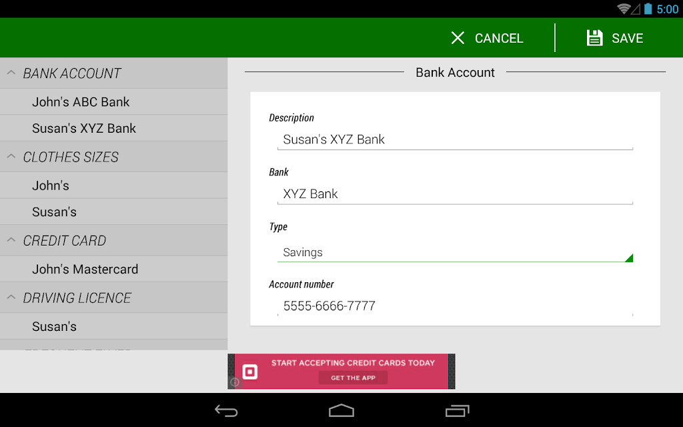Click the Account number field
Screen dimensions: 683x427
[455, 306]
